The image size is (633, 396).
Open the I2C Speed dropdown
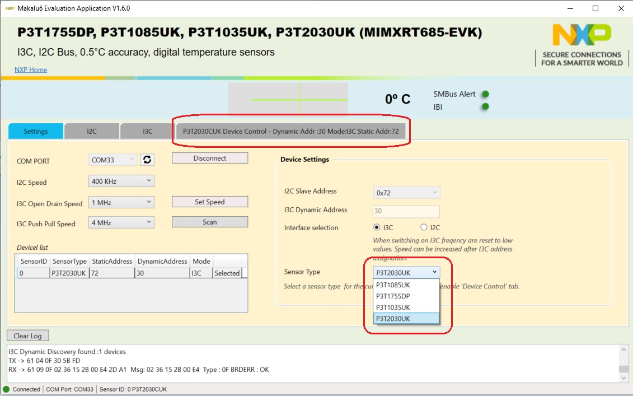click(121, 181)
